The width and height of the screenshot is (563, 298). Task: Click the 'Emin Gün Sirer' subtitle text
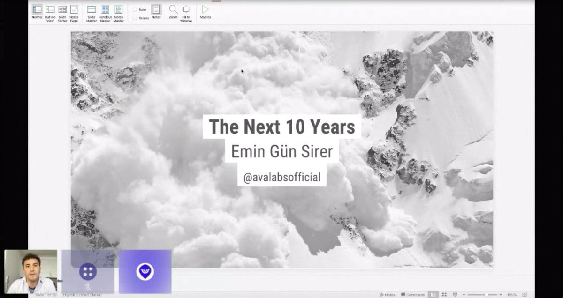coord(282,151)
